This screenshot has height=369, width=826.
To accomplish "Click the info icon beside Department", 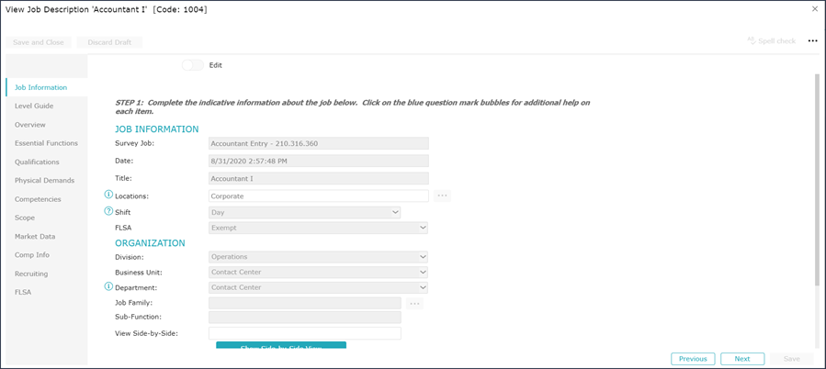I will 108,286.
